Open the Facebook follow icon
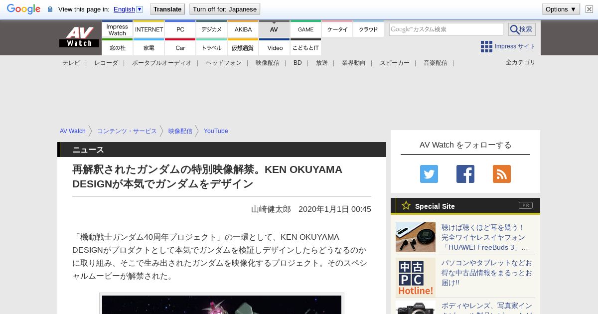 point(465,174)
